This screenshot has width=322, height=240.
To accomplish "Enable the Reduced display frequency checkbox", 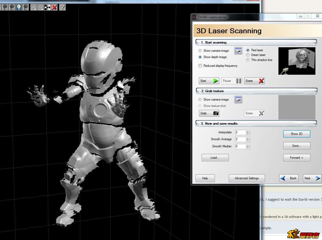I will (200, 66).
